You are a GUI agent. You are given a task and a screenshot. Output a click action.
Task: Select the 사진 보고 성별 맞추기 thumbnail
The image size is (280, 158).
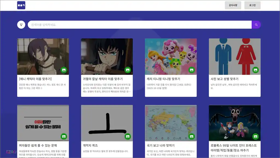tap(235, 56)
